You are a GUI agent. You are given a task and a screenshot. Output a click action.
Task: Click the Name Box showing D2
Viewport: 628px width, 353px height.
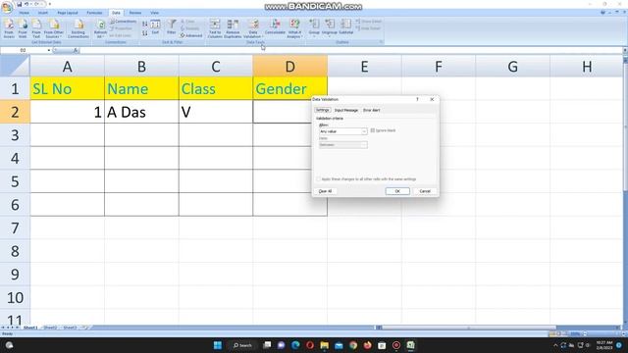(24, 50)
